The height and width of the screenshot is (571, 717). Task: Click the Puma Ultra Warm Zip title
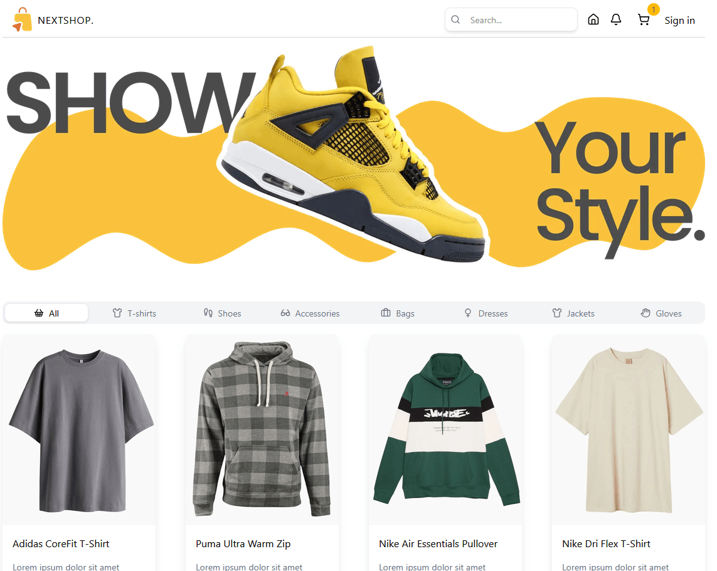tap(243, 543)
